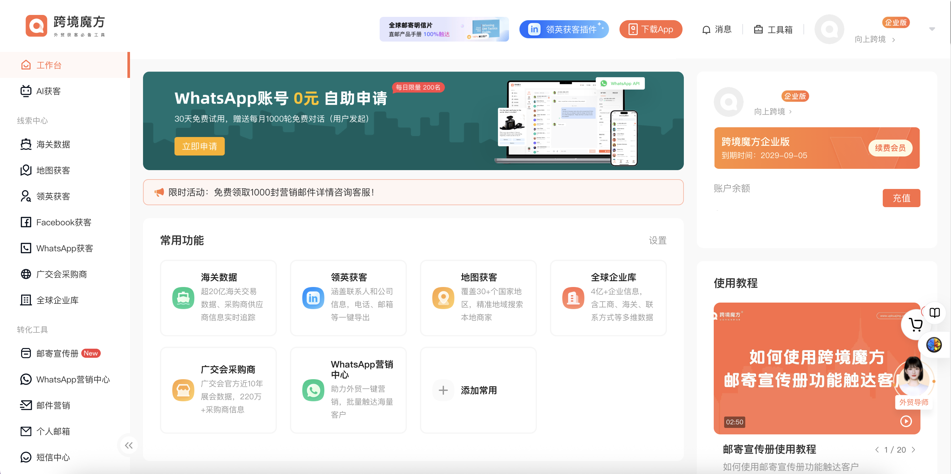
Task: Select 地图获客 from the left menu
Action: point(53,170)
